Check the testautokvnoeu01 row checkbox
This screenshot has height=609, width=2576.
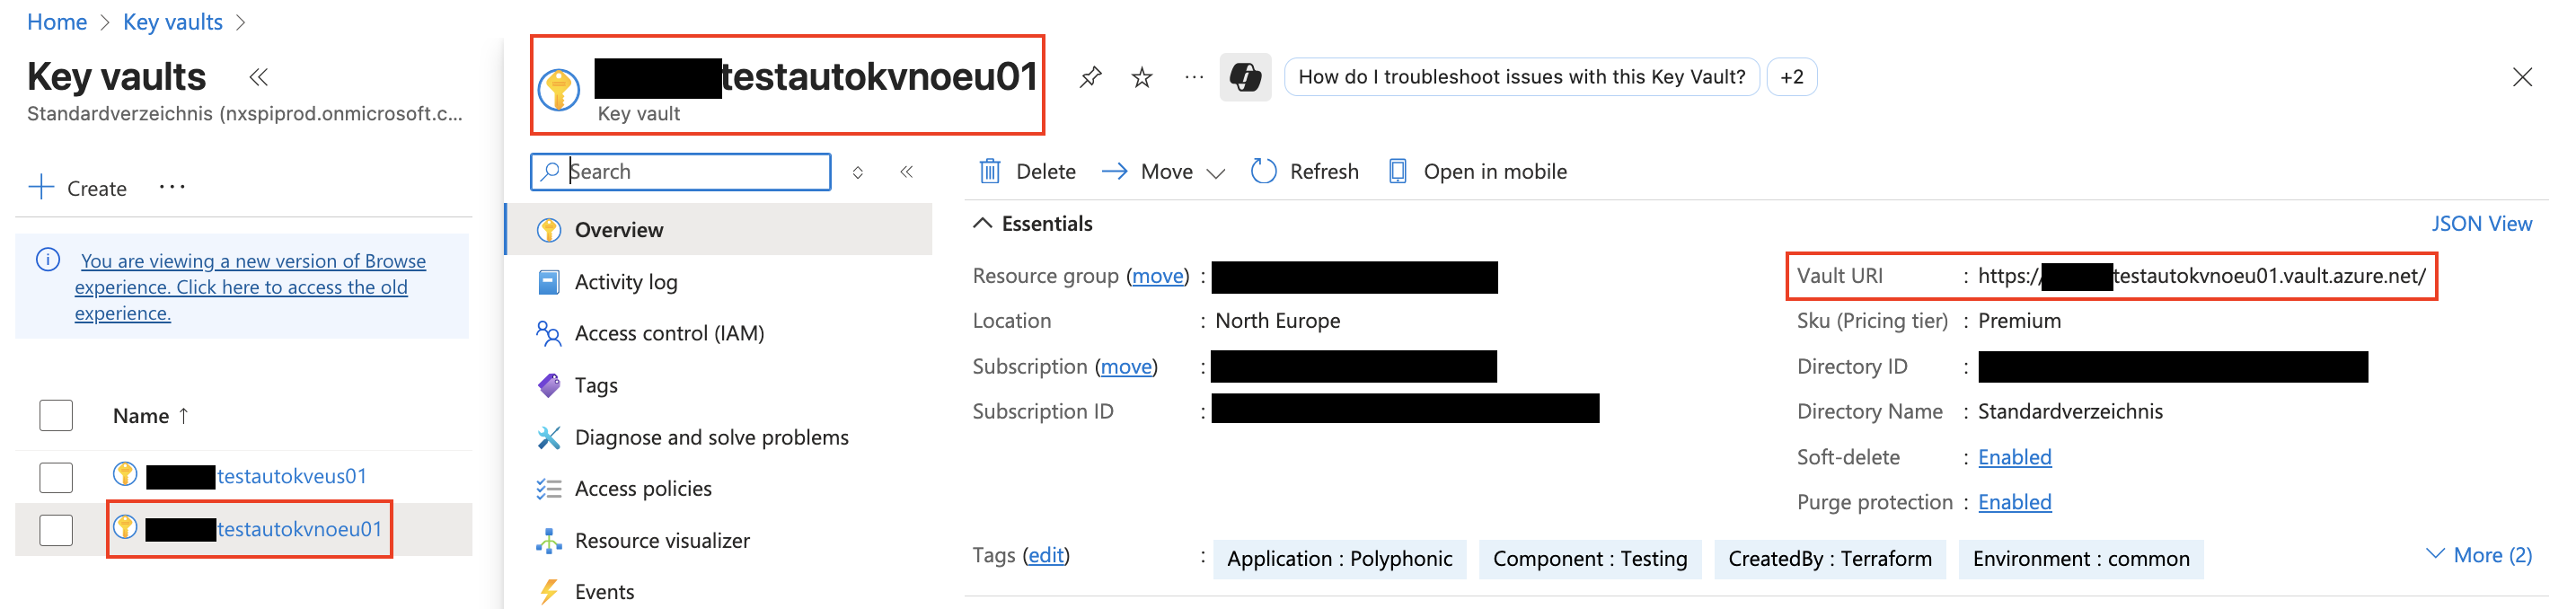click(x=56, y=530)
